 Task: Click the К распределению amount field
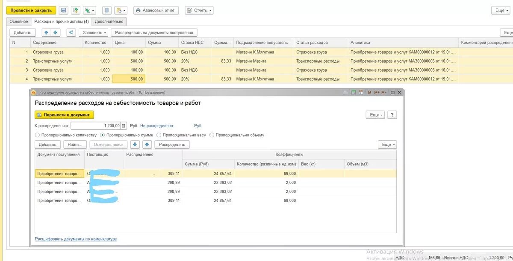pos(96,126)
